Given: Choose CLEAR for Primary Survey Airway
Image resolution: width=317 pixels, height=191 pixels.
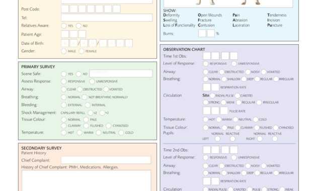Looking at the screenshot, I should (64, 89).
